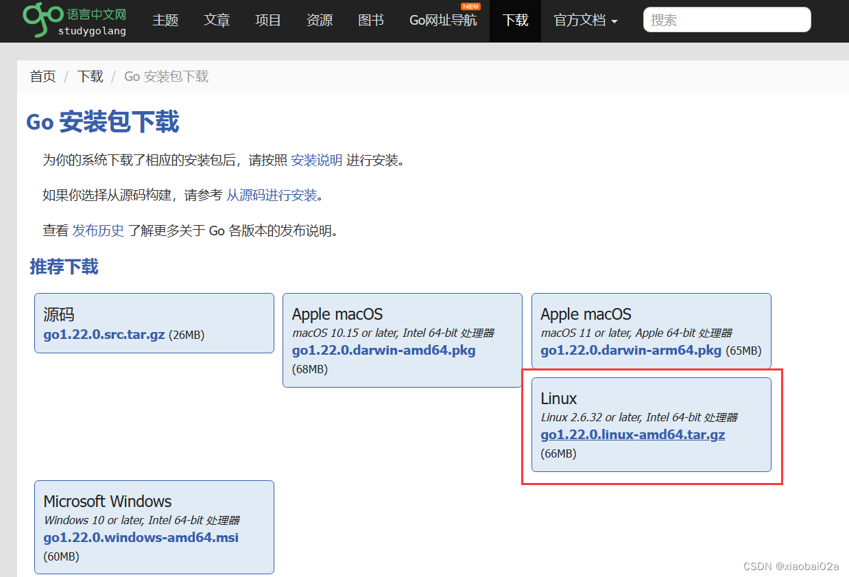Click the NEW badge above Go网址导航
The width and height of the screenshot is (849, 577).
(x=471, y=6)
